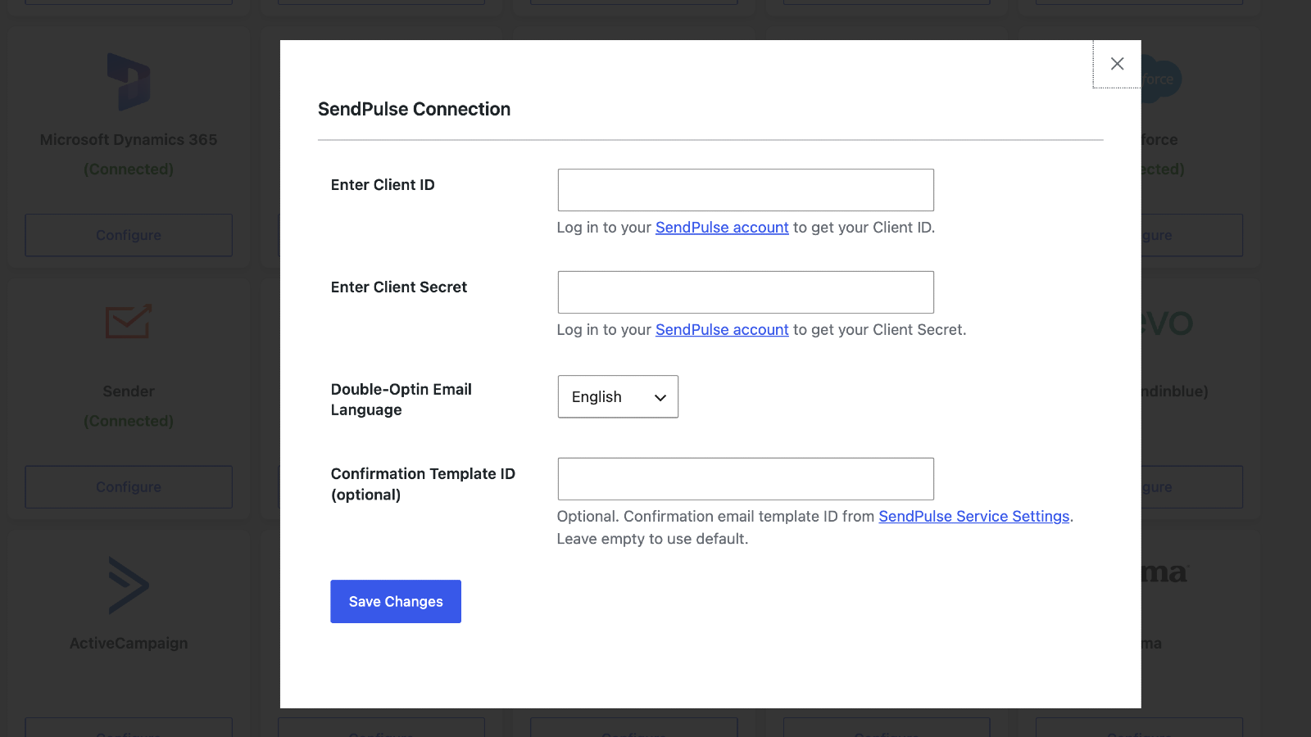
Task: Click the Microsoft Dynamics 365 logo icon
Action: point(129,82)
